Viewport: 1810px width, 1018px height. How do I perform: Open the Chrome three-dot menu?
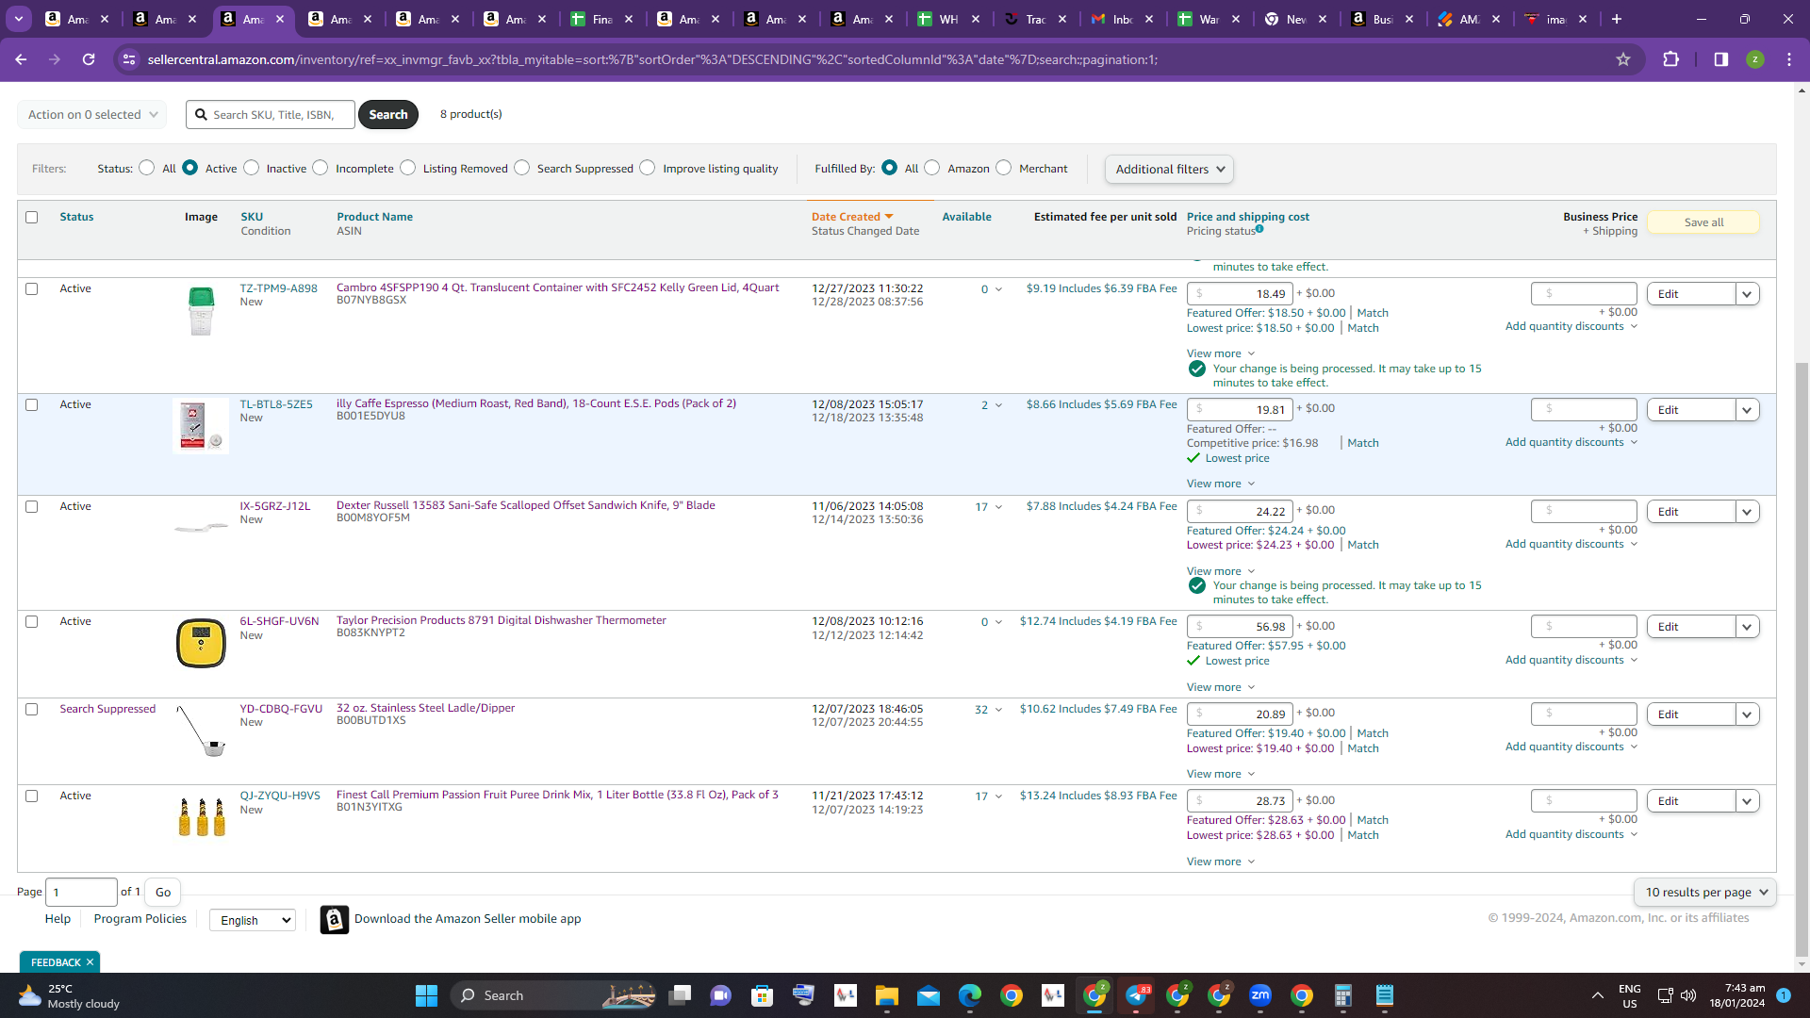click(x=1789, y=59)
